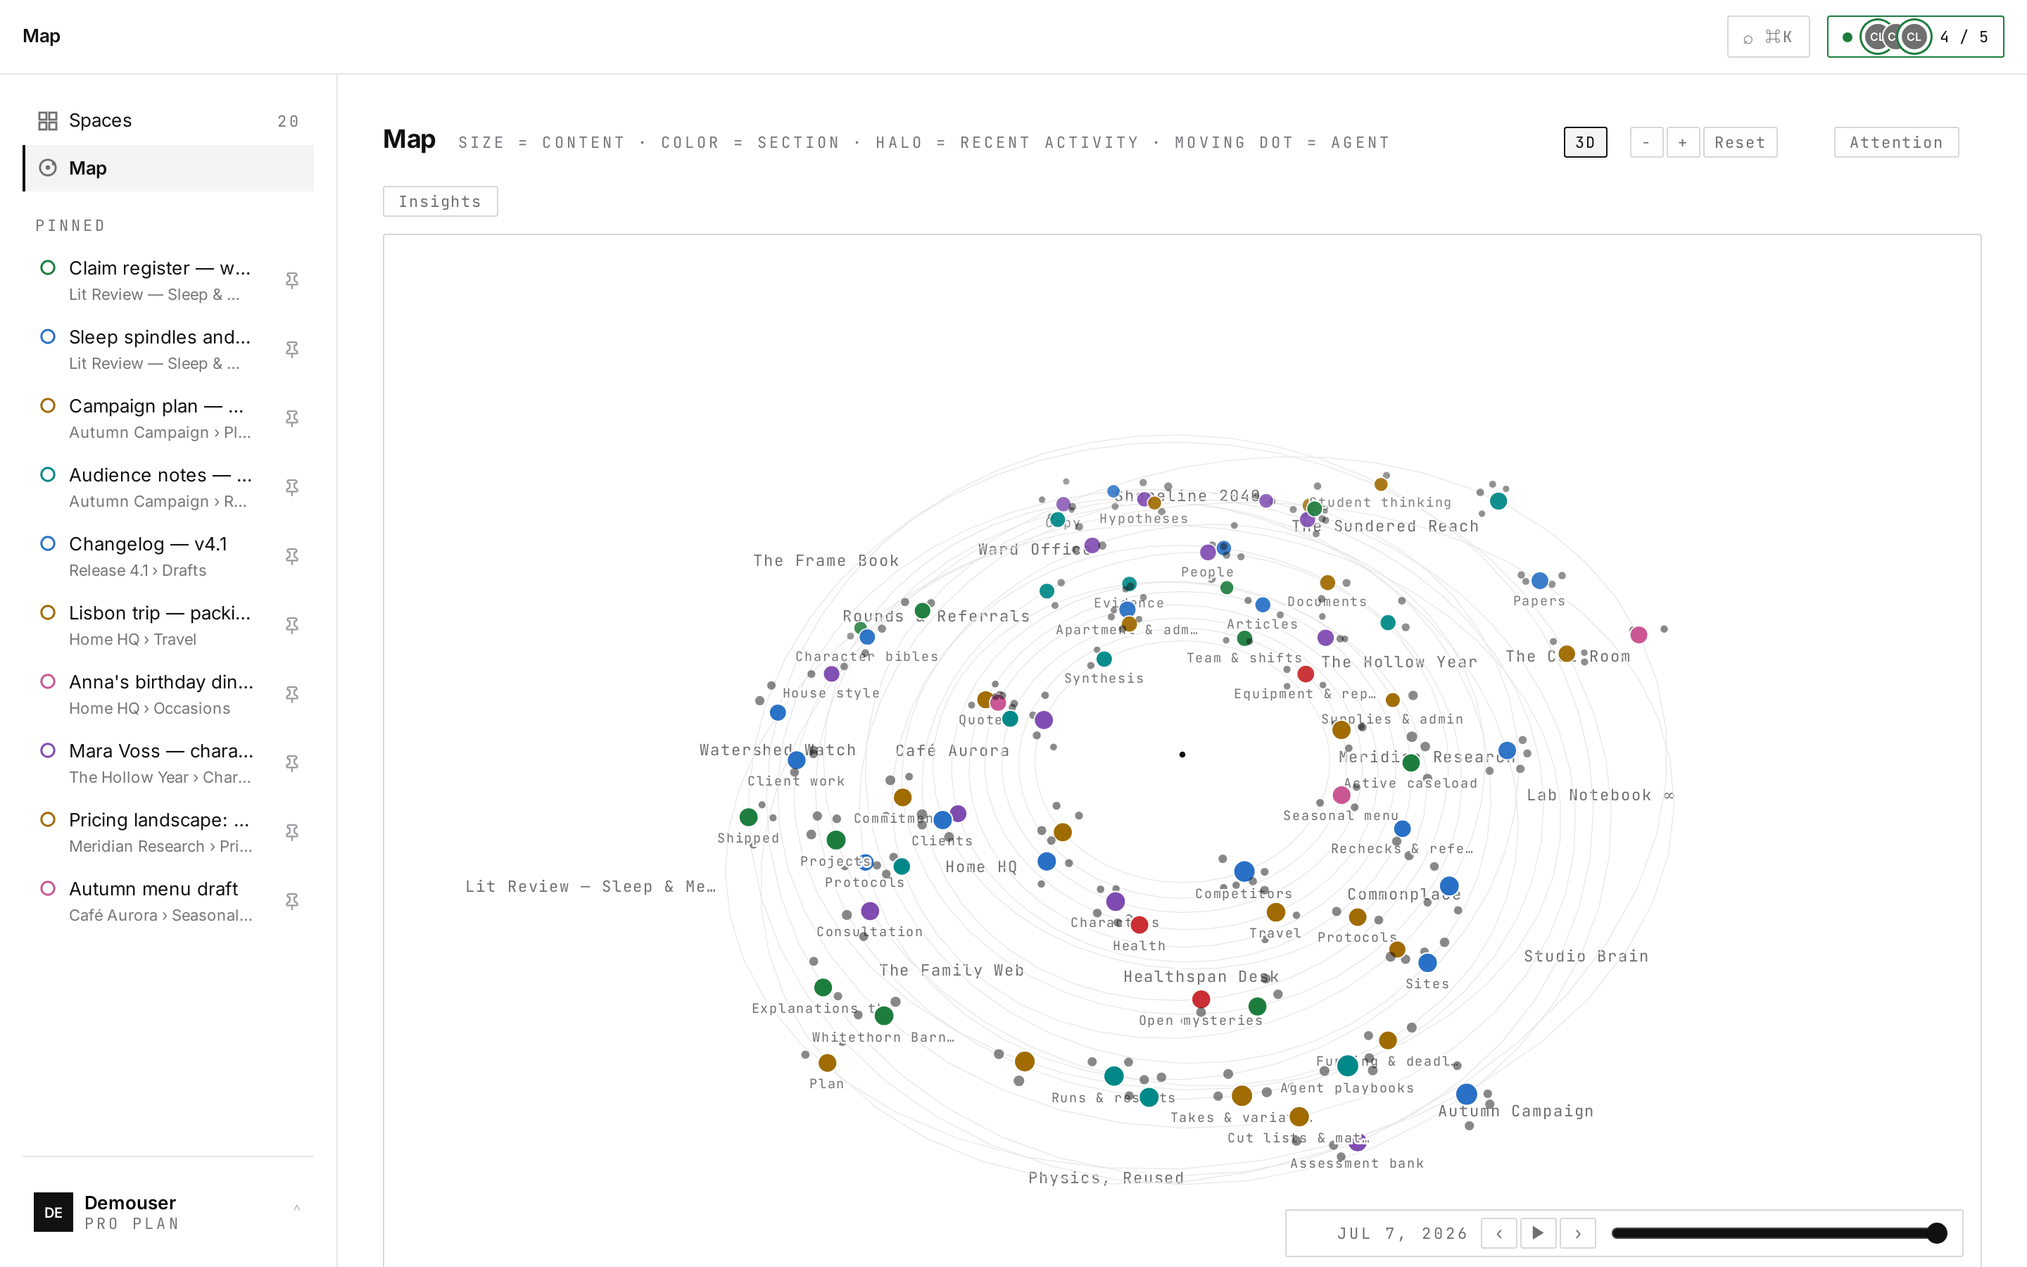Click the DE user avatar
Image resolution: width=2027 pixels, height=1267 pixels.
click(53, 1211)
